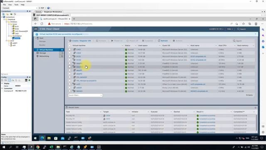Tick the checkbox for VM DC01

click(x=69, y=56)
